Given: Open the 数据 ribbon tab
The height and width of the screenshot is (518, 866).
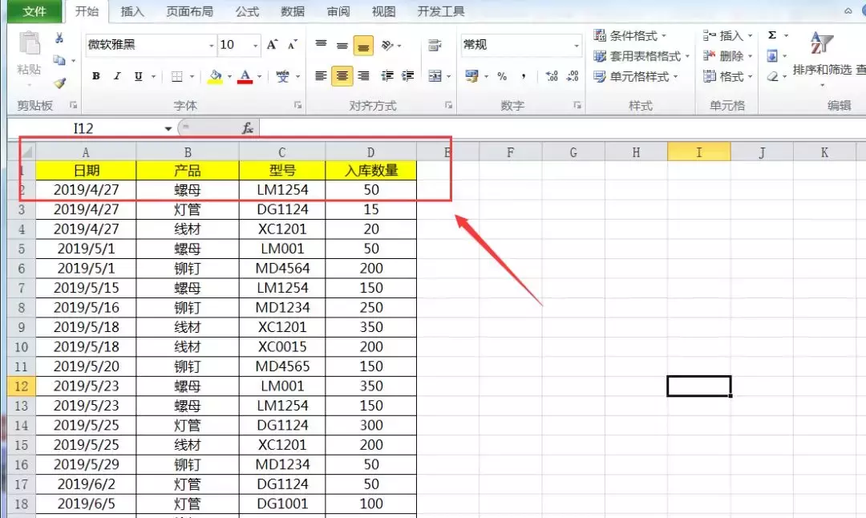Looking at the screenshot, I should [x=294, y=11].
